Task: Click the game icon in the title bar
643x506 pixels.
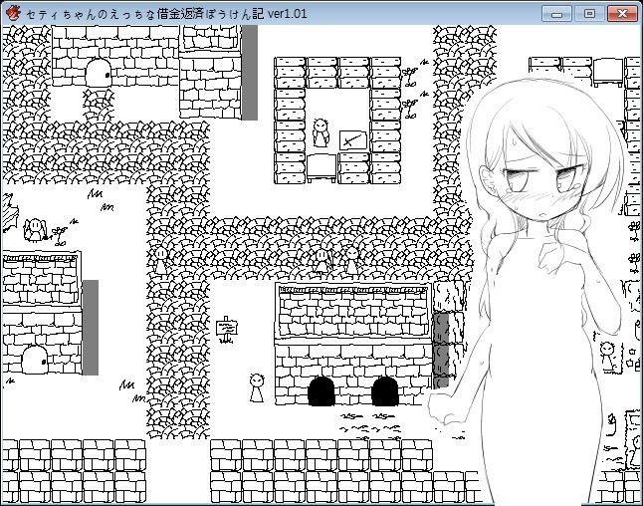Action: (13, 14)
